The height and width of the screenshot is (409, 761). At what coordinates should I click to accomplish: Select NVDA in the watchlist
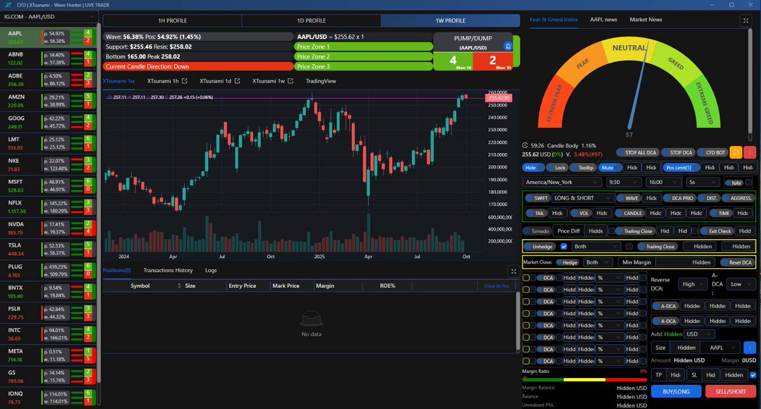click(x=48, y=228)
